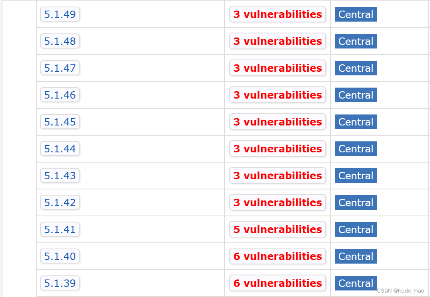The width and height of the screenshot is (430, 297).
Task: Show 3 vulnerabilities for version 5.1.44
Action: point(278,149)
